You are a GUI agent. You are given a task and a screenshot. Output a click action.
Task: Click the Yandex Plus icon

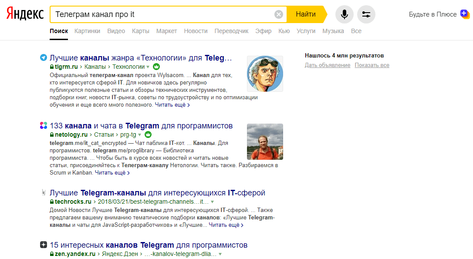click(464, 14)
